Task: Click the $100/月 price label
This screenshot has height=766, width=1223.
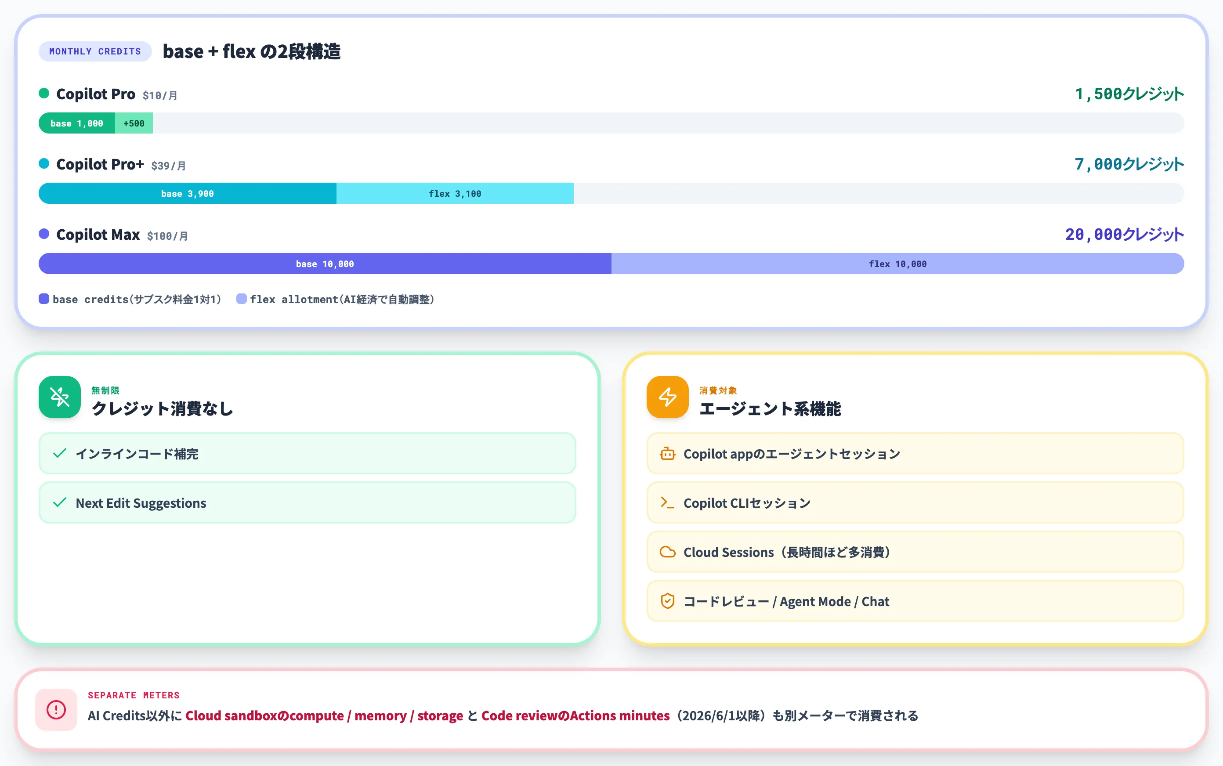Action: (168, 236)
